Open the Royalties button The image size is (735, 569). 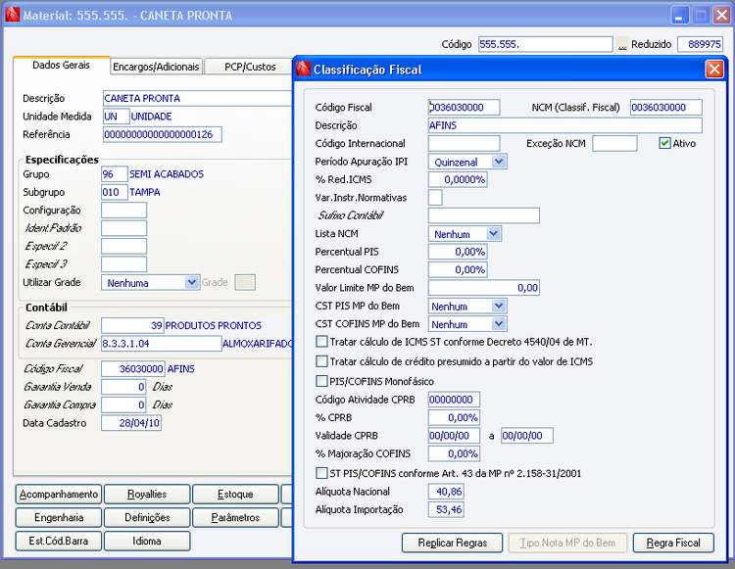[147, 494]
